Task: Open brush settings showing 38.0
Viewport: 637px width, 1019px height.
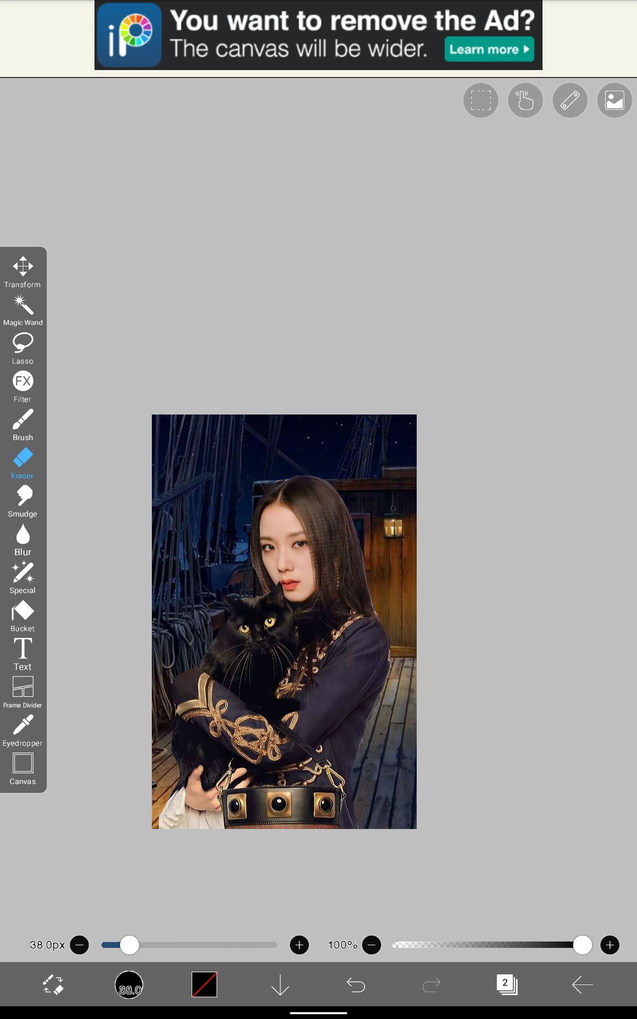Action: (x=129, y=985)
